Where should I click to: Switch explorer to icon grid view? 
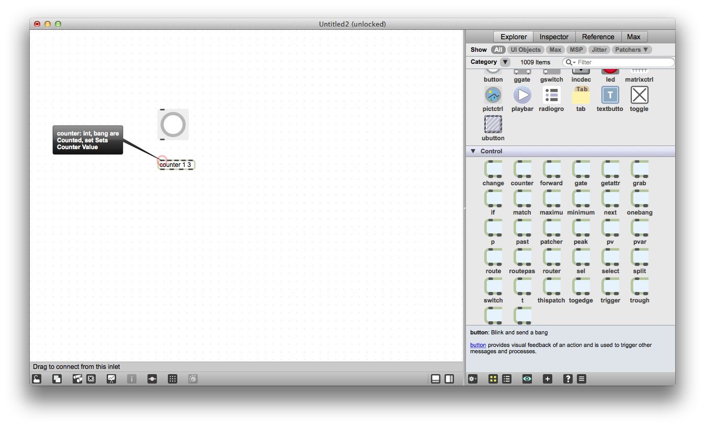[493, 379]
